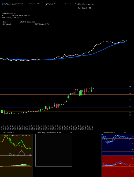Click the first green candle at 07 Oct
134x177 pixels.
(x=2, y=111)
